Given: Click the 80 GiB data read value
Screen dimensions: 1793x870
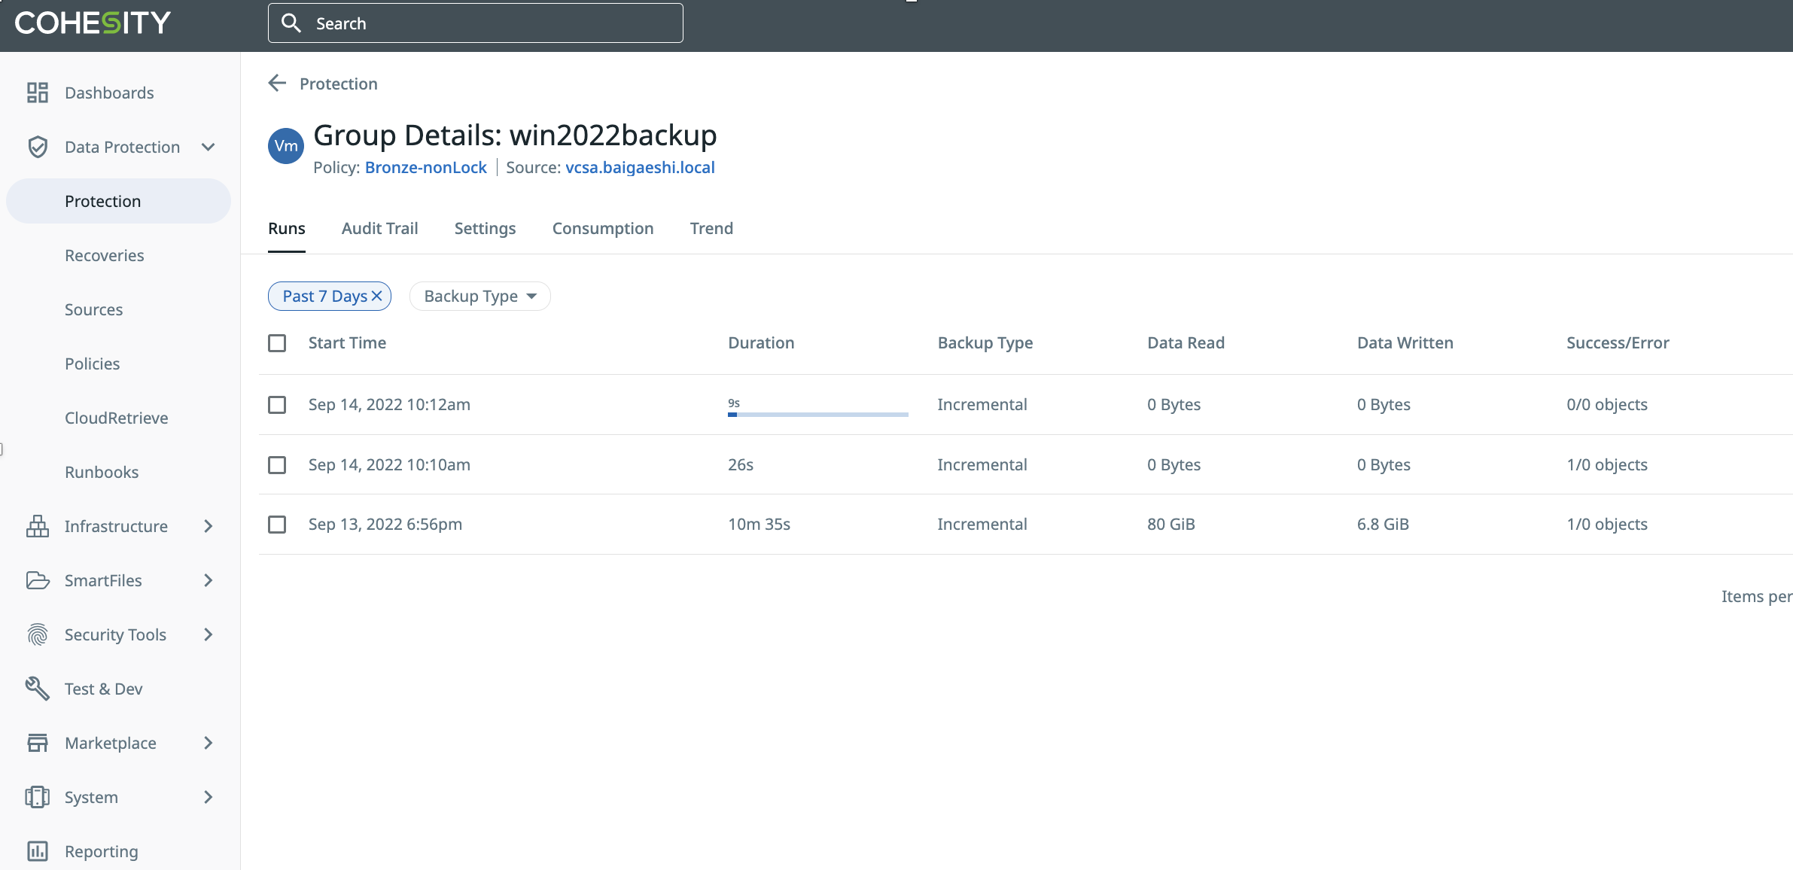Looking at the screenshot, I should click(1171, 524).
